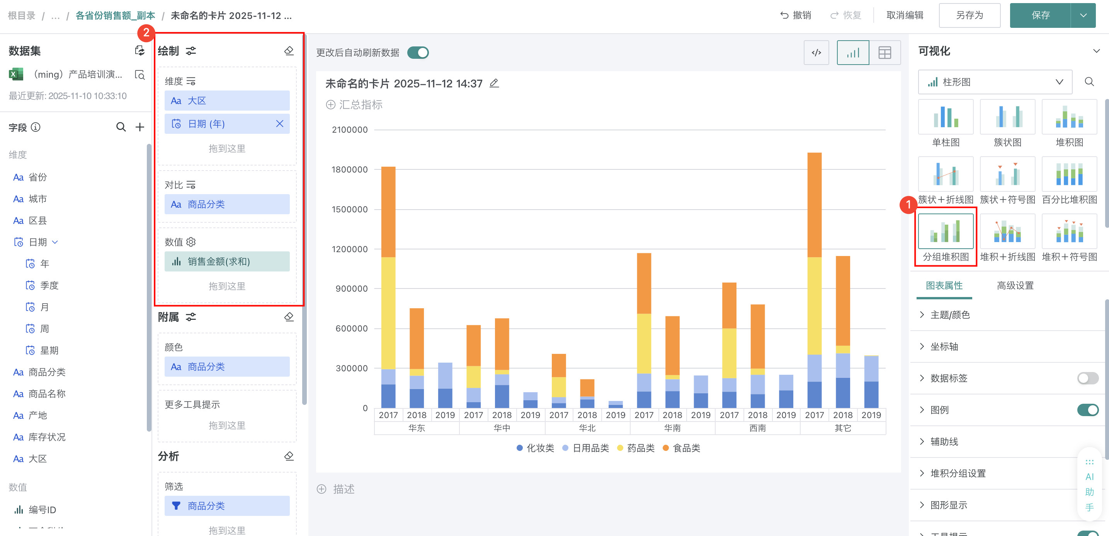The height and width of the screenshot is (536, 1109).
Task: Open 数值 settings gear icon
Action: point(191,242)
